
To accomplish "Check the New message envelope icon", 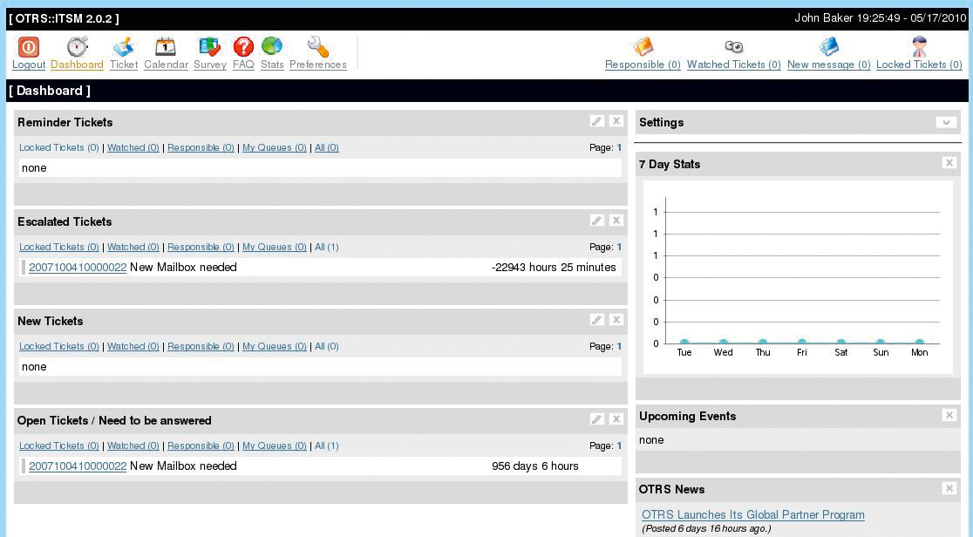I will [x=827, y=45].
